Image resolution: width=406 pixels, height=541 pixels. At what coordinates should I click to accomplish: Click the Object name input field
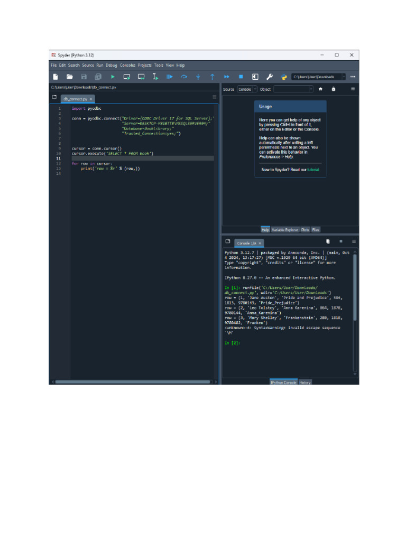[291, 89]
